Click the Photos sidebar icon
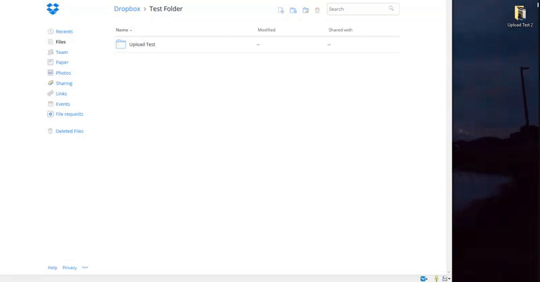This screenshot has width=540, height=282. [x=51, y=73]
